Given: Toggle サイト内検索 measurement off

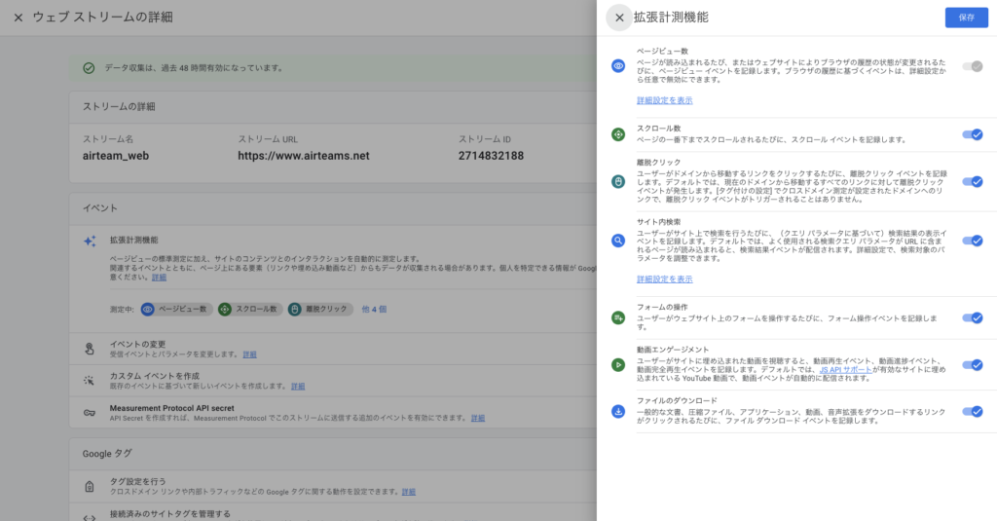Looking at the screenshot, I should pos(972,241).
